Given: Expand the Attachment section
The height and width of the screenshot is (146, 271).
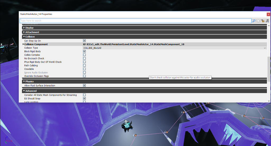Looking at the screenshot, I should [x=32, y=32].
